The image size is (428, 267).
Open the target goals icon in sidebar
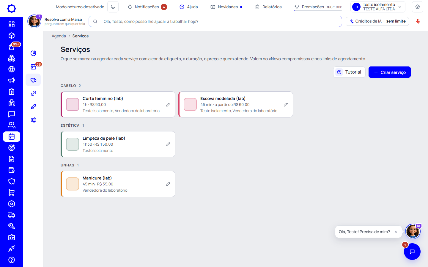coord(12,148)
